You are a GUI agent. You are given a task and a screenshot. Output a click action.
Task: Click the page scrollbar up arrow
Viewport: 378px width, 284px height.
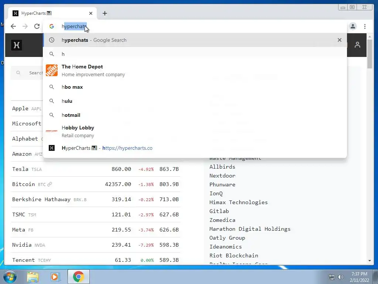pyautogui.click(x=370, y=37)
